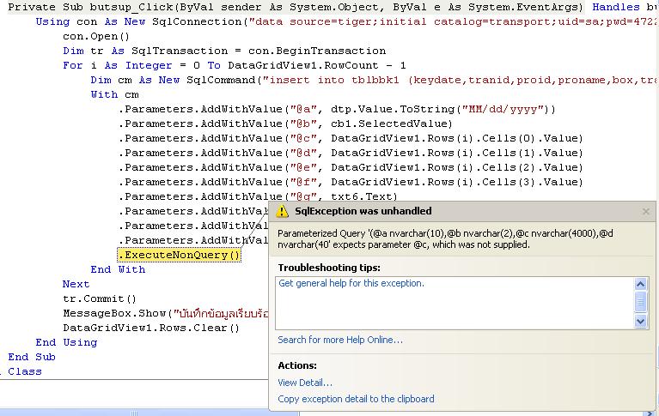The width and height of the screenshot is (659, 416).
Task: Click the "@d" Cells(1).Value line
Action: pos(351,153)
